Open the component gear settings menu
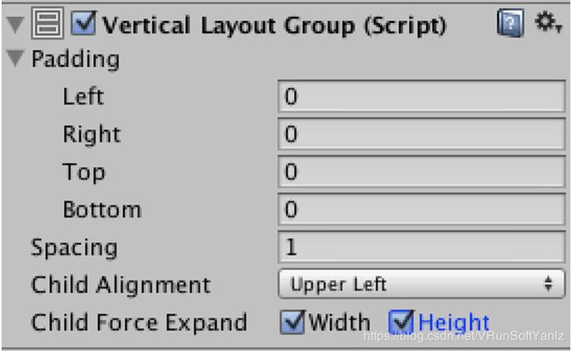 point(547,22)
